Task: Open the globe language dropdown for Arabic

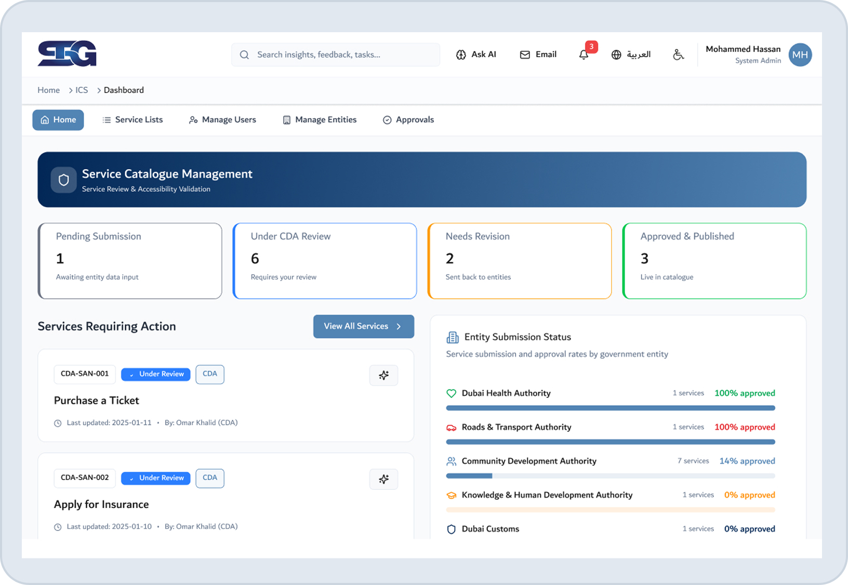Action: point(616,54)
